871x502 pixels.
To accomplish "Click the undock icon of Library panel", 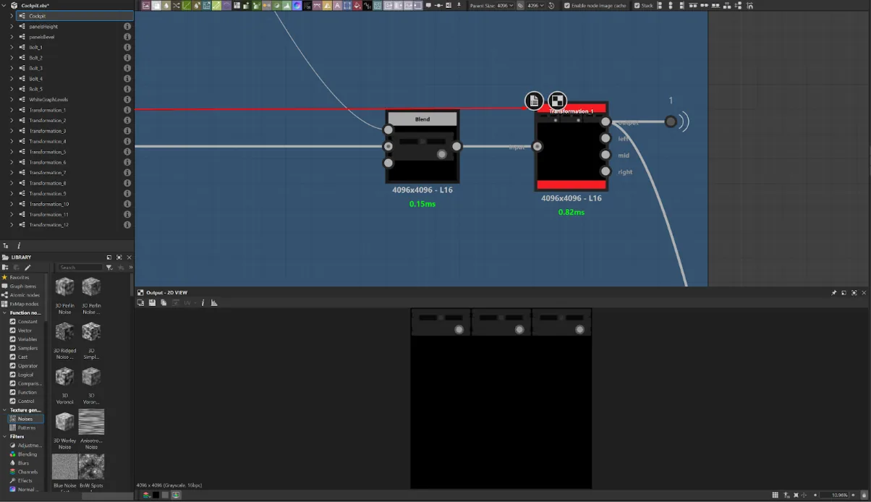I will 109,258.
